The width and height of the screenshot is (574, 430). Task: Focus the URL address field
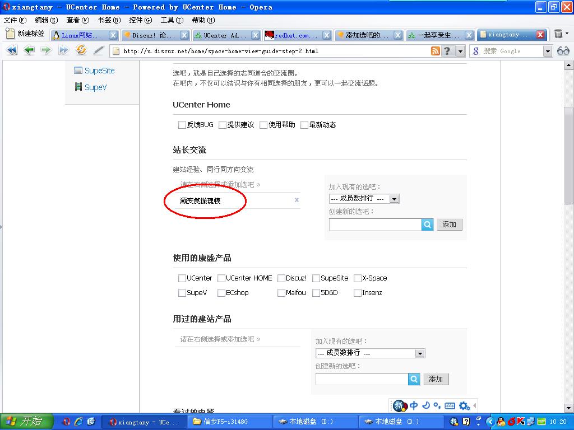click(270, 51)
